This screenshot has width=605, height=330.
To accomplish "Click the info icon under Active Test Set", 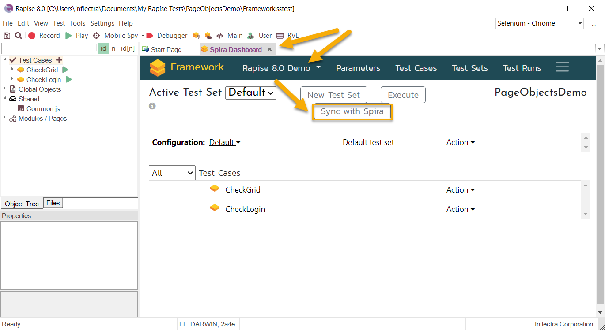I will (x=152, y=106).
